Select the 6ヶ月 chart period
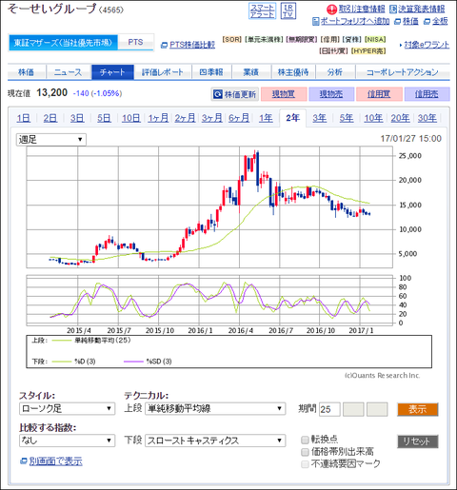This screenshot has height=490, width=457. pos(239,118)
